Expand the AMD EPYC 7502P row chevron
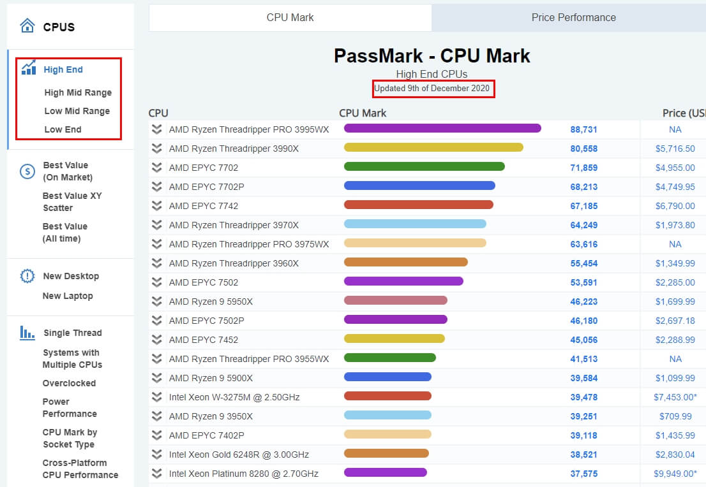Viewport: 706px width, 487px height. (156, 321)
